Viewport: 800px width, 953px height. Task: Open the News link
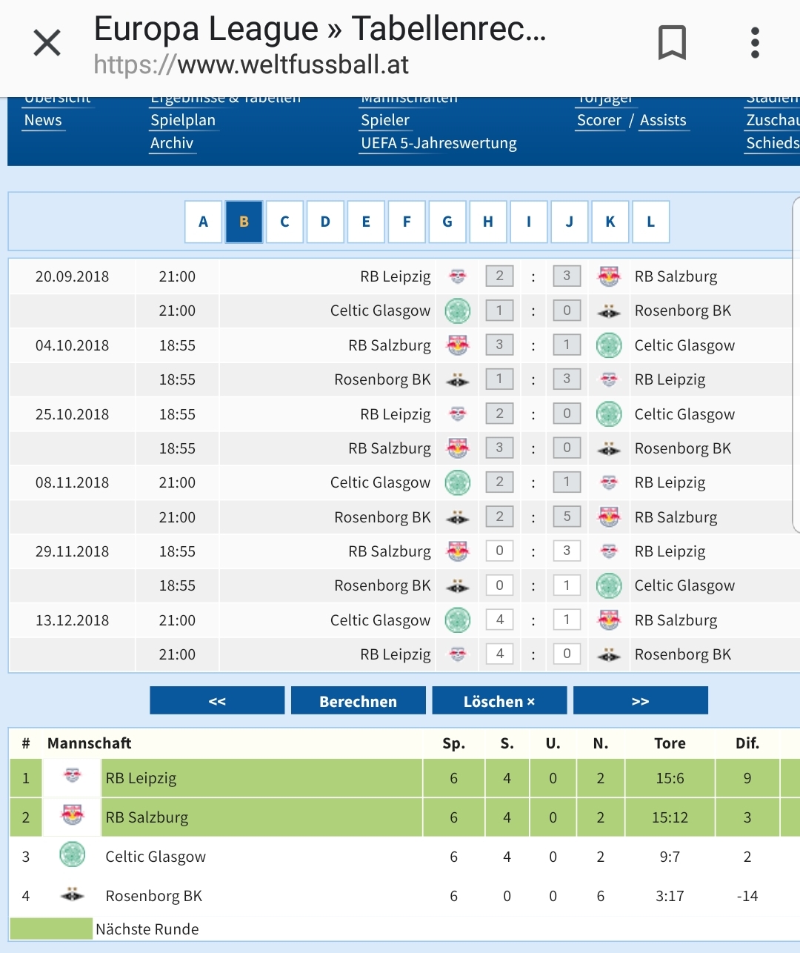[x=43, y=120]
